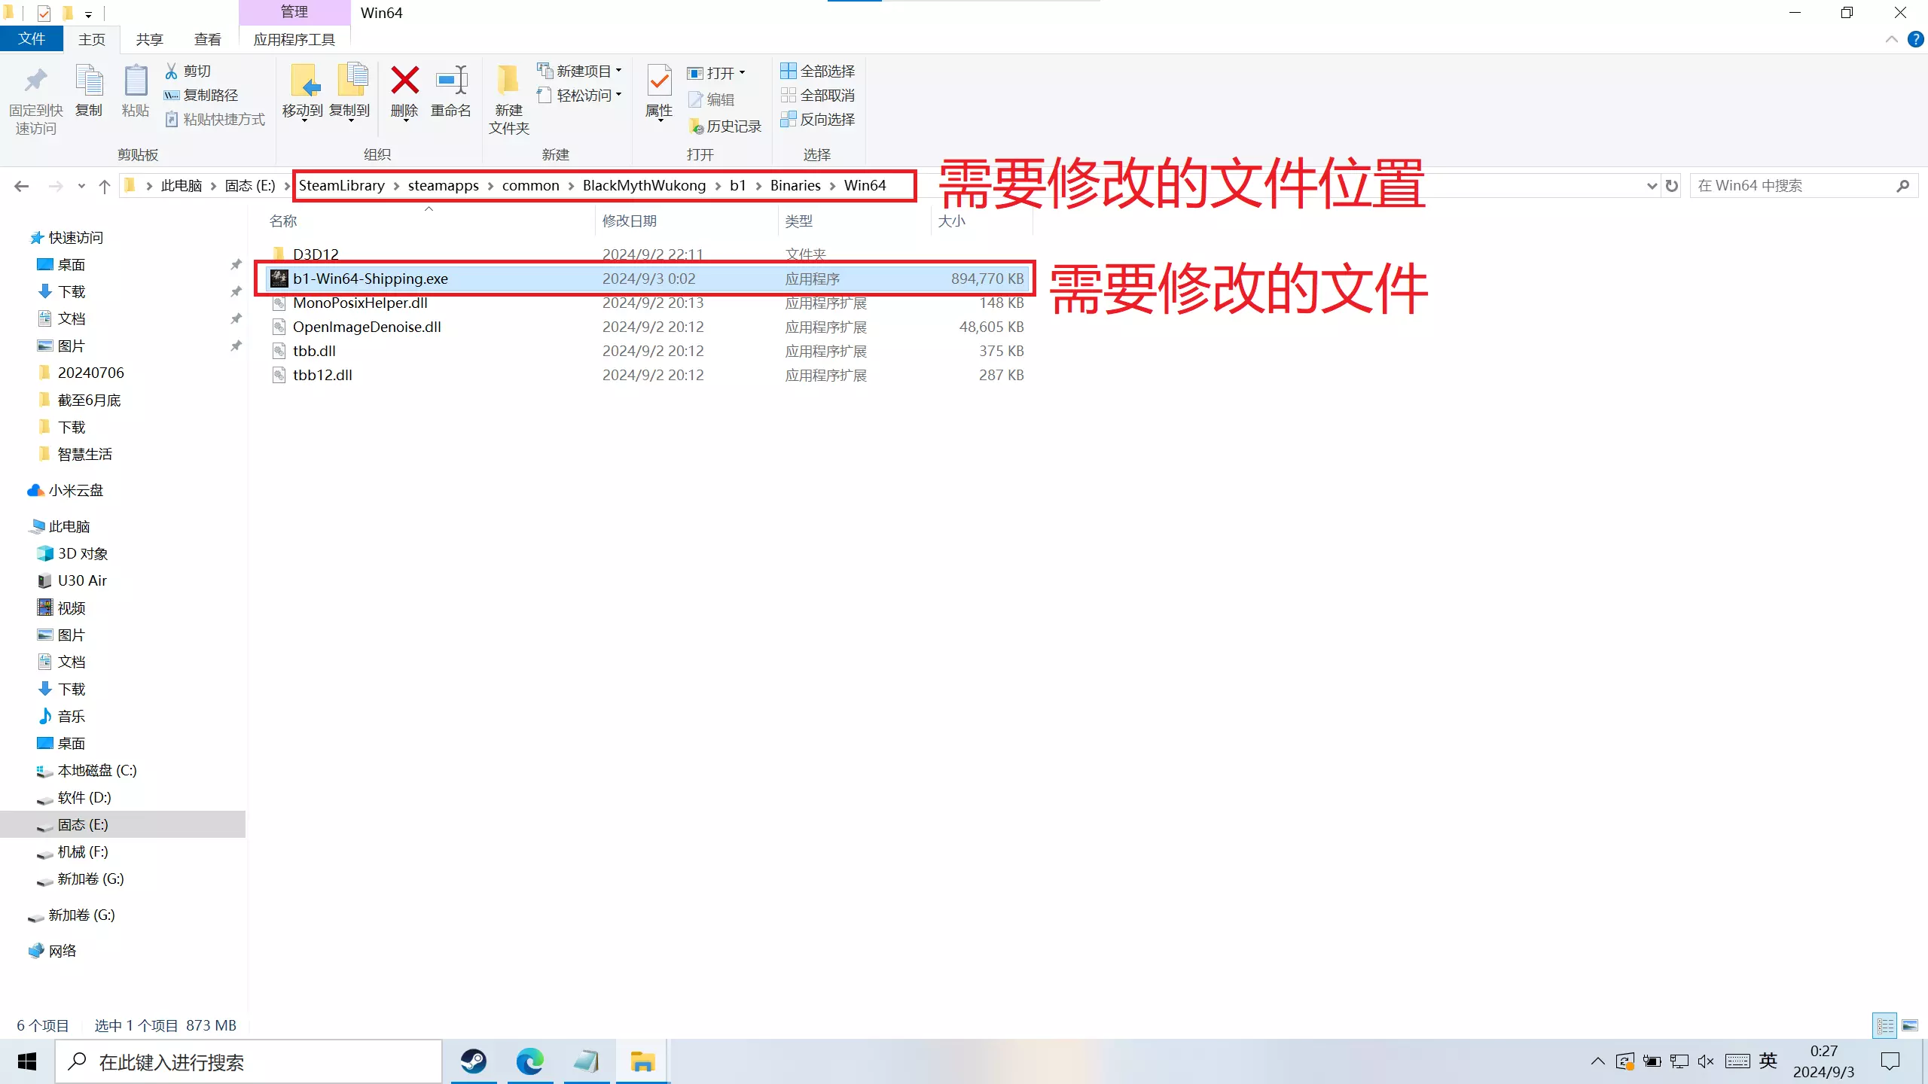Open the address bar history dropdown
The width and height of the screenshot is (1928, 1084).
(1652, 186)
